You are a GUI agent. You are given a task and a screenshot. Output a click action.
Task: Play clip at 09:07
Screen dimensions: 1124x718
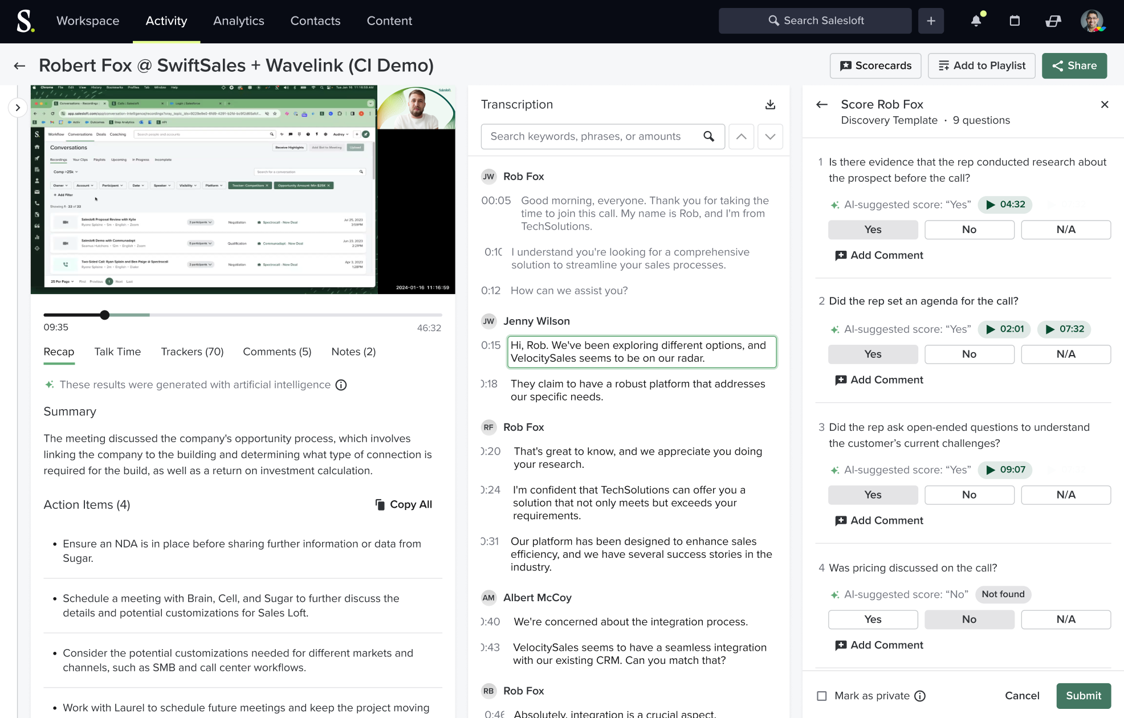(x=1005, y=470)
